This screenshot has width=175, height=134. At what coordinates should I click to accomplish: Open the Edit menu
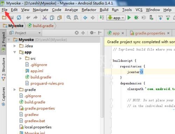(14, 10)
